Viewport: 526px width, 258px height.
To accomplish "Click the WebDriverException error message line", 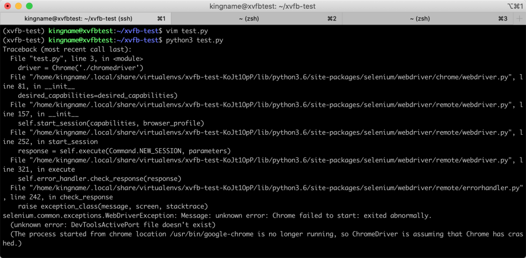I will pyautogui.click(x=217, y=216).
